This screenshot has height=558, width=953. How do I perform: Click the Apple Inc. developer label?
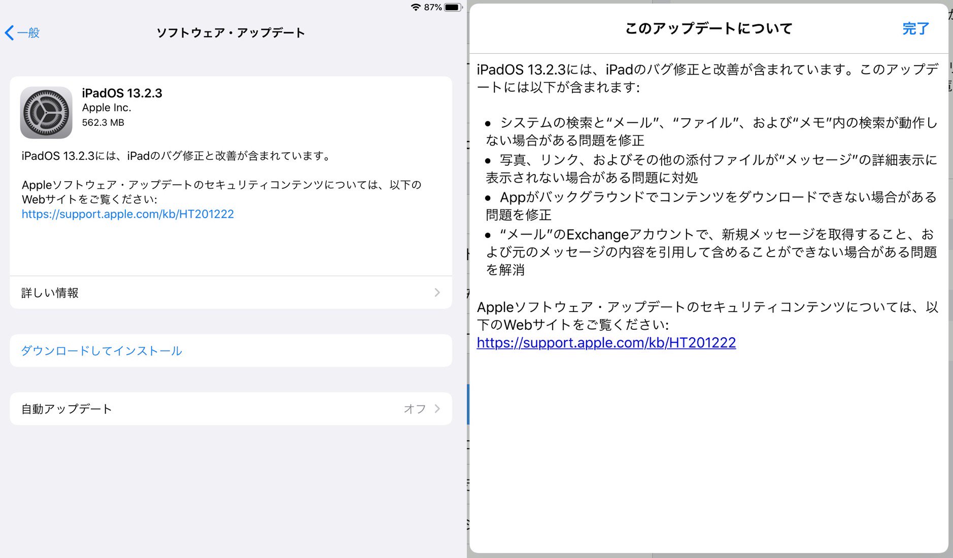pos(107,108)
